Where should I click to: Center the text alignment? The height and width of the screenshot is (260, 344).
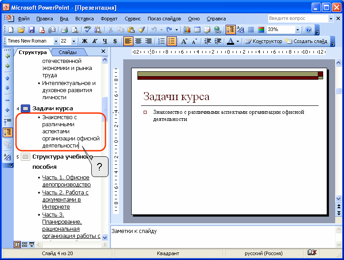pyautogui.click(x=138, y=41)
